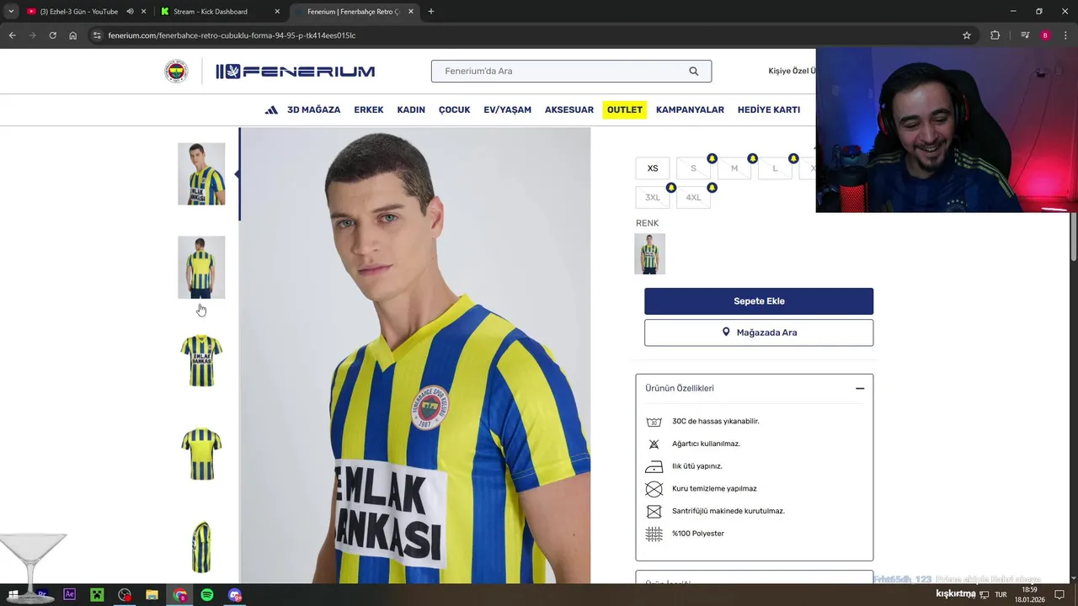Viewport: 1078px width, 606px height.
Task: Open the KADIN menu
Action: point(411,110)
